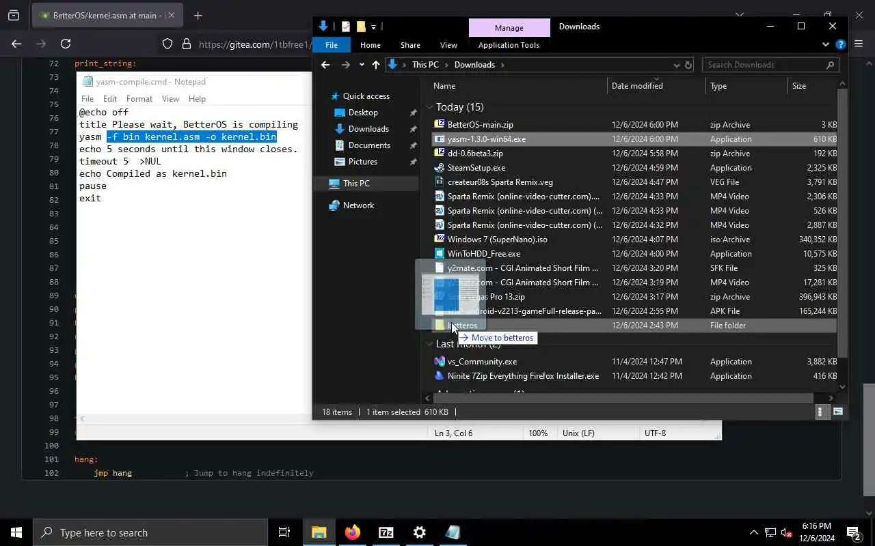Select Desktop in Quick access
This screenshot has height=546, width=875.
(x=363, y=113)
